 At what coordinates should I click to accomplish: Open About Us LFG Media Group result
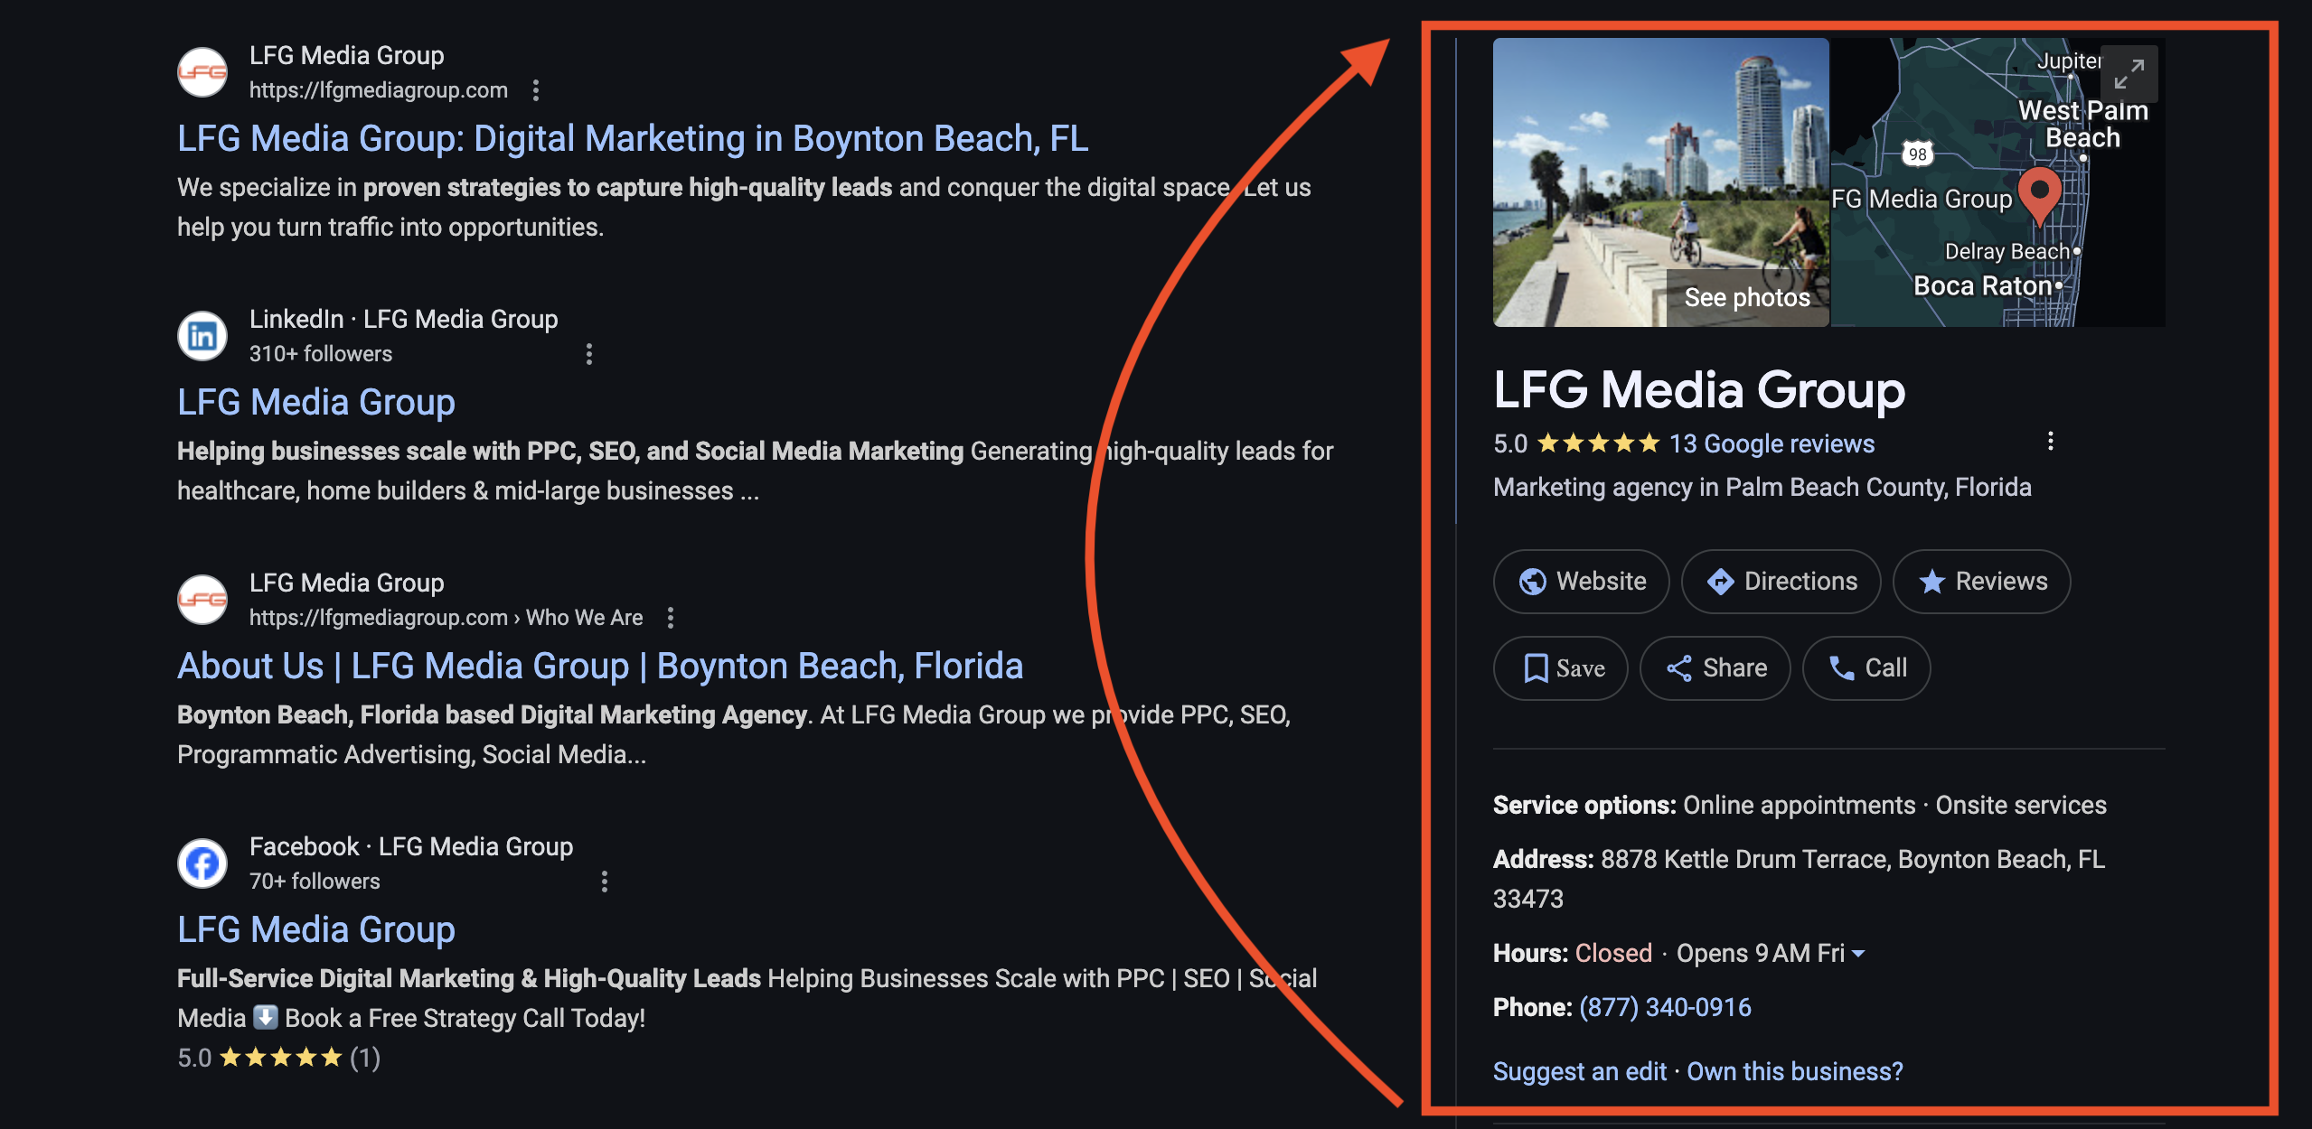600,667
